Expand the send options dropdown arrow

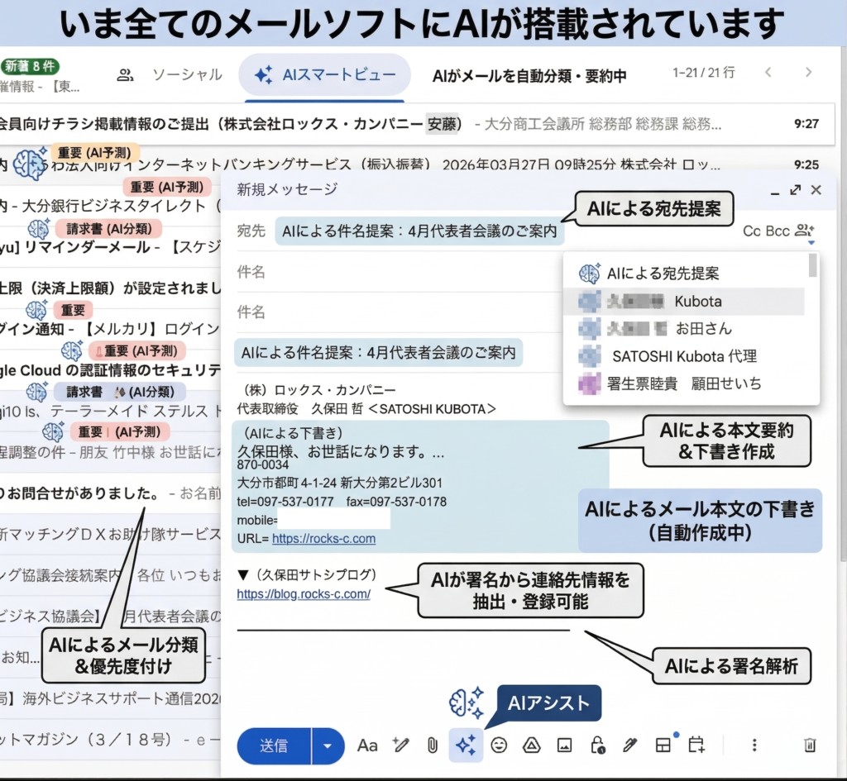click(328, 746)
